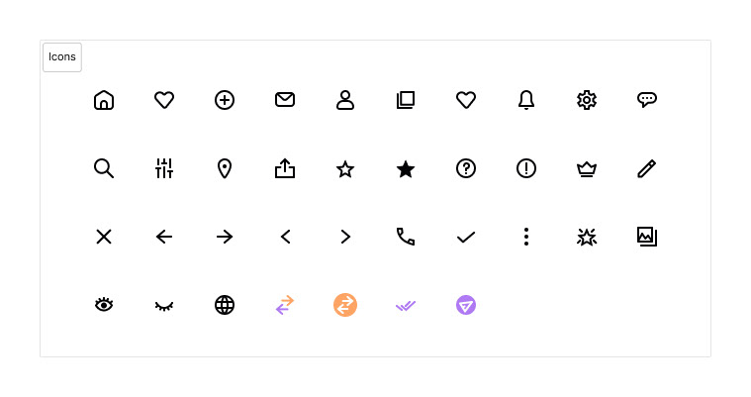This screenshot has height=397, width=751.
Task: Click the home icon
Action: pos(104,100)
